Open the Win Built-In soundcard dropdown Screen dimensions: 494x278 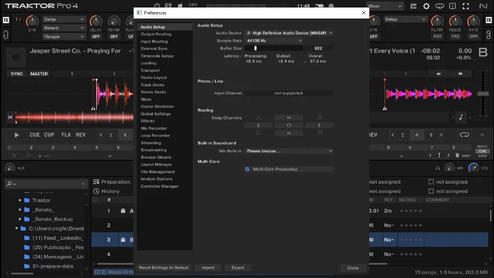tap(289, 151)
